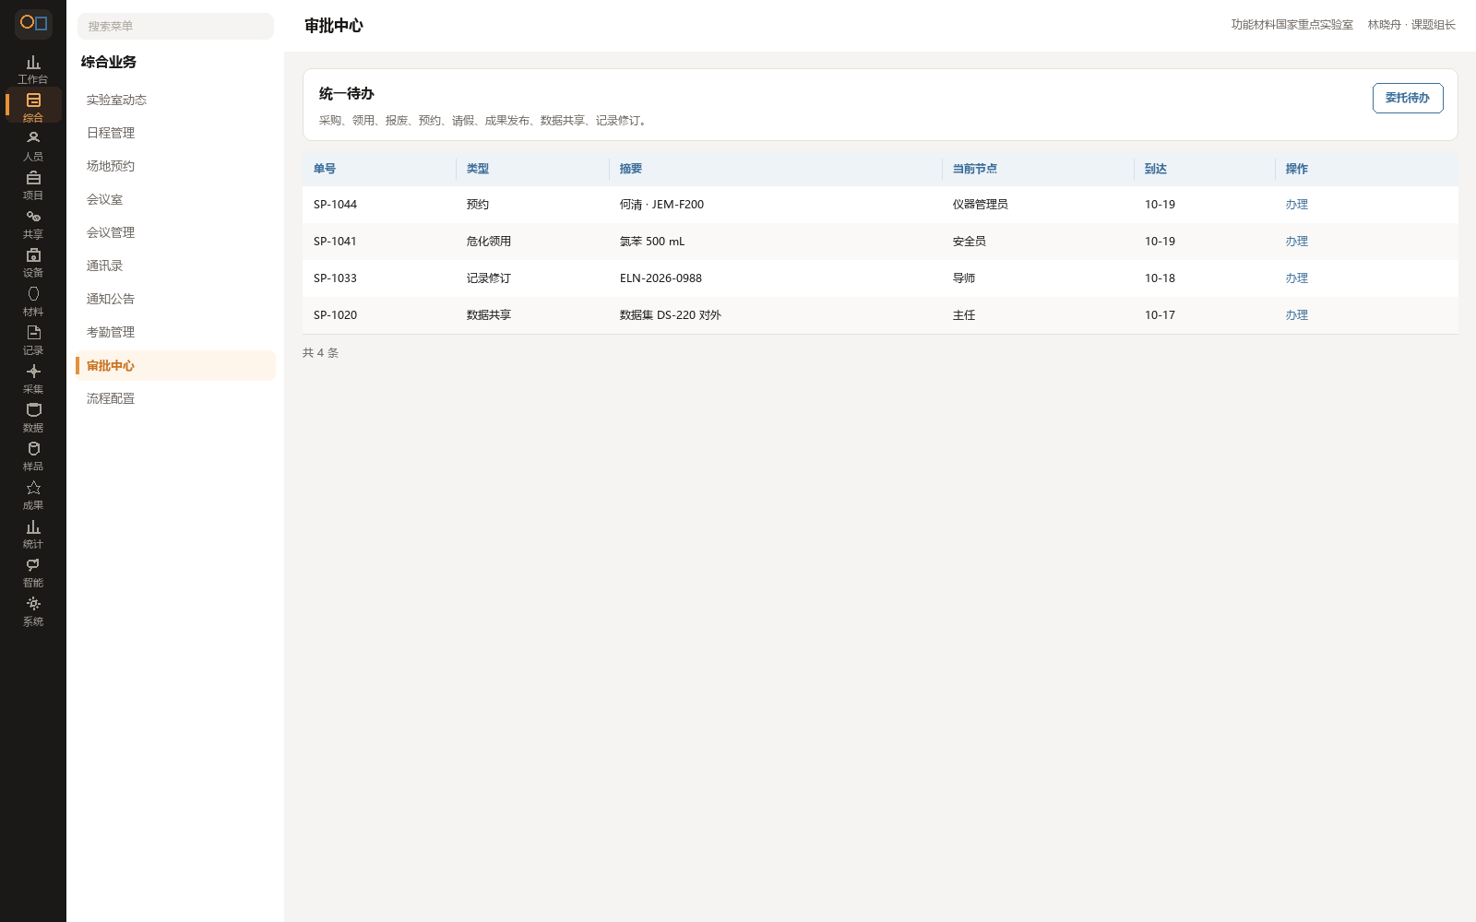The width and height of the screenshot is (1476, 922).
Task: Select 通知公告 menu item
Action: coord(175,299)
